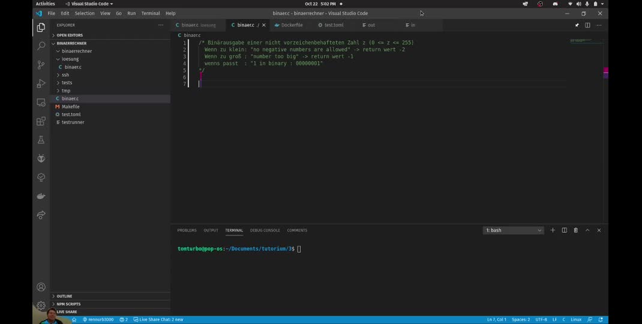Click the home icon in status bar
642x324 pixels.
pos(74,319)
